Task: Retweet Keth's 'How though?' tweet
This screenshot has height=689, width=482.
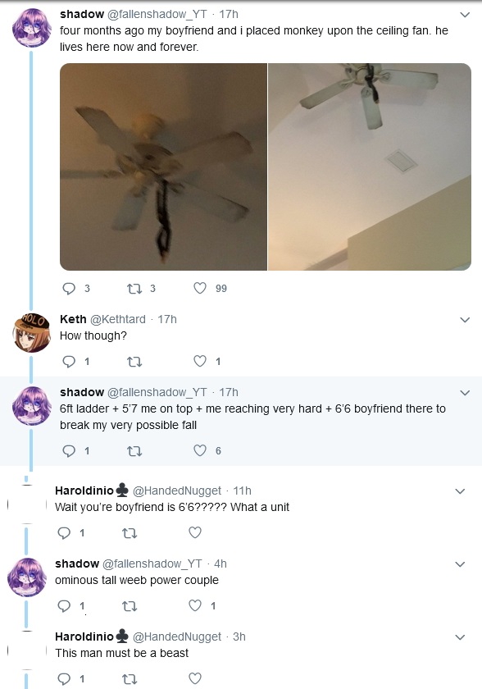Action: point(134,362)
